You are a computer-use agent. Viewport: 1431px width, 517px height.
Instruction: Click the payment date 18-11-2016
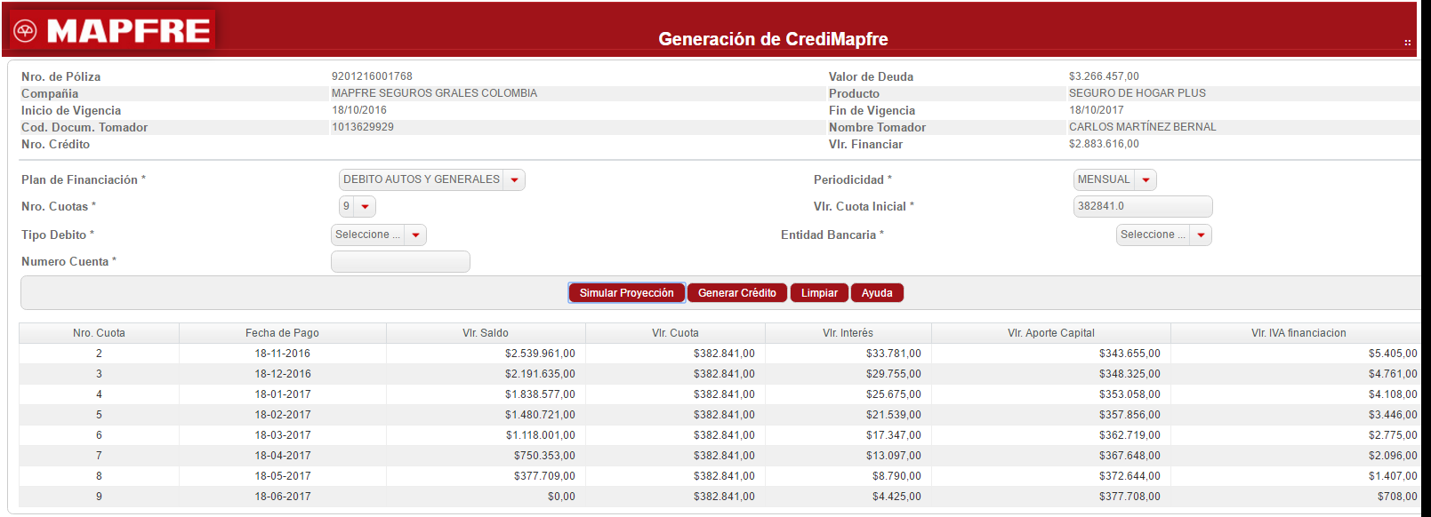(x=283, y=354)
